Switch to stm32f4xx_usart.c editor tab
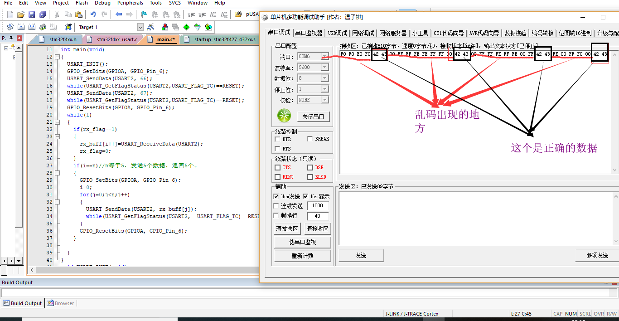The image size is (619, 321). point(112,39)
